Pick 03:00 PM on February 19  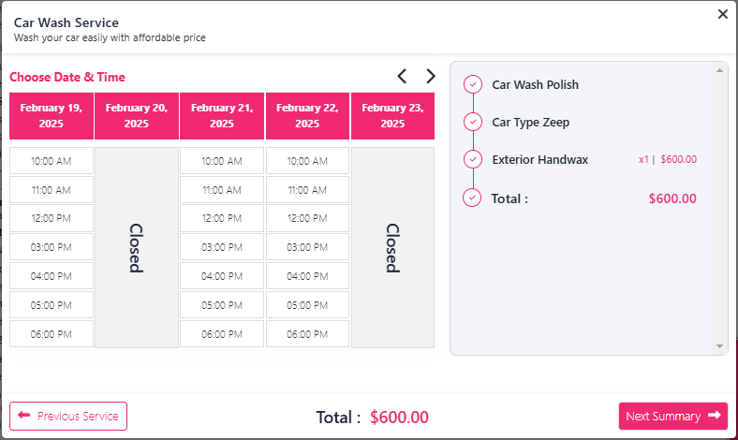click(x=52, y=247)
